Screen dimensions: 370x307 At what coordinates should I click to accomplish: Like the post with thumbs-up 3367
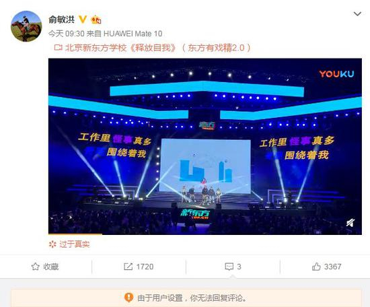(x=326, y=267)
